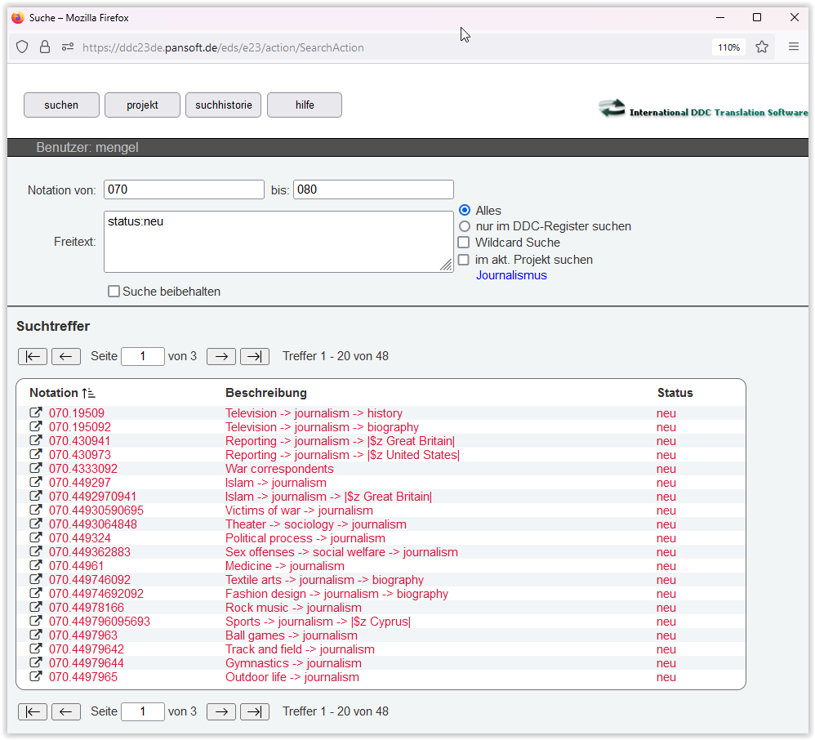Image resolution: width=815 pixels, height=740 pixels.
Task: Select the Alles radio button
Action: (x=465, y=211)
